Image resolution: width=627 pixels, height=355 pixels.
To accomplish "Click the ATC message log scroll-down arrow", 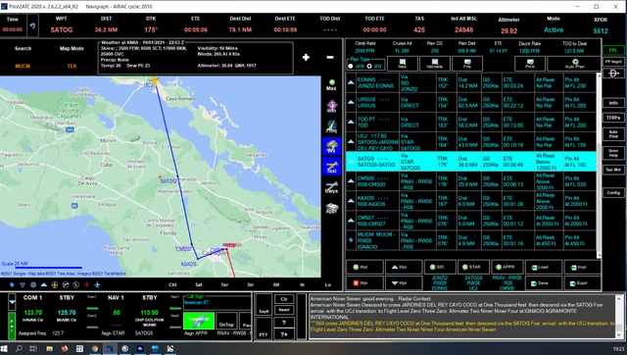I will pyautogui.click(x=619, y=334).
